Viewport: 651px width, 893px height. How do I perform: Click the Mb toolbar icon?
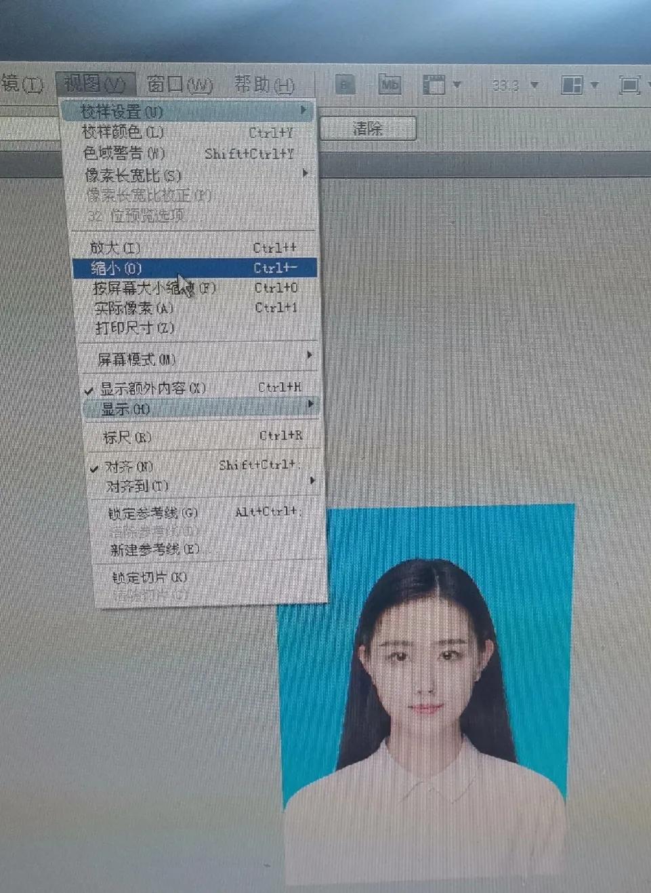pyautogui.click(x=390, y=84)
